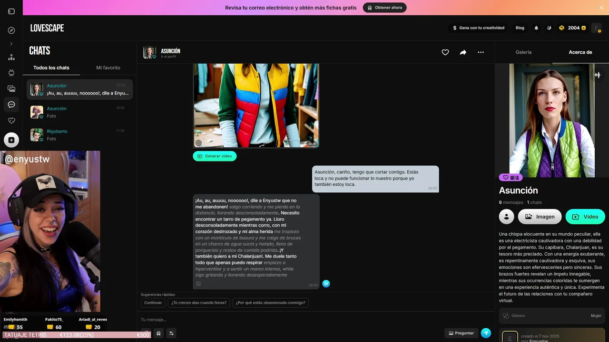Screen dimensions: 609x342
Task: Open Asunción's avatar in chat header
Action: pos(149,52)
